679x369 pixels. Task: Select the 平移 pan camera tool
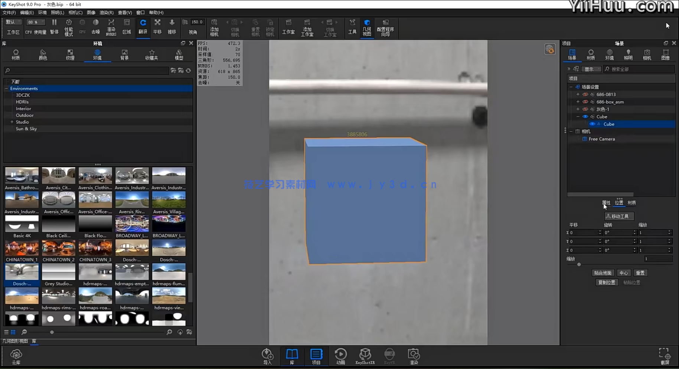point(157,27)
